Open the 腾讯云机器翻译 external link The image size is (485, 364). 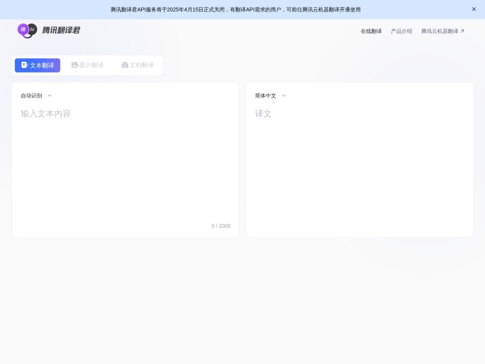click(443, 32)
